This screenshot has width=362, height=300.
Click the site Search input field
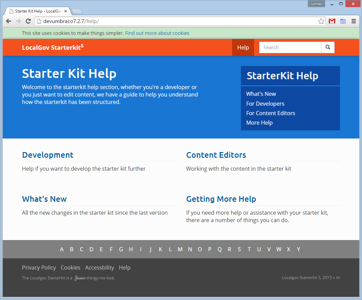coord(290,47)
